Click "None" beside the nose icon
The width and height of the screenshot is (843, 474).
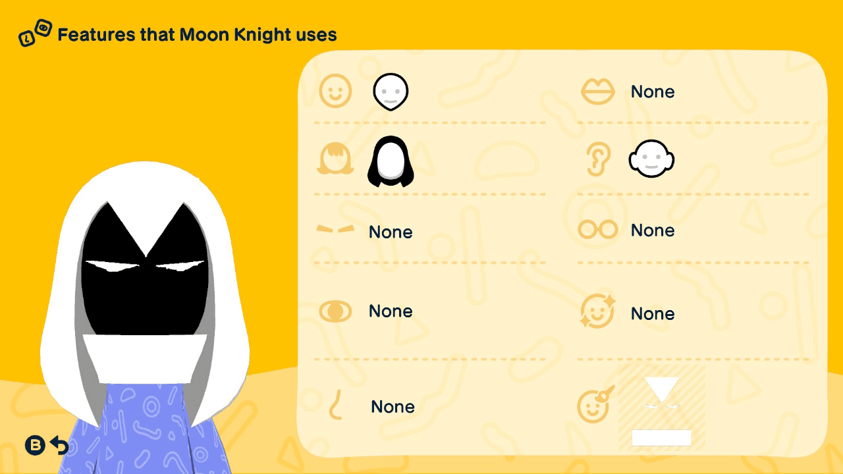pos(393,407)
